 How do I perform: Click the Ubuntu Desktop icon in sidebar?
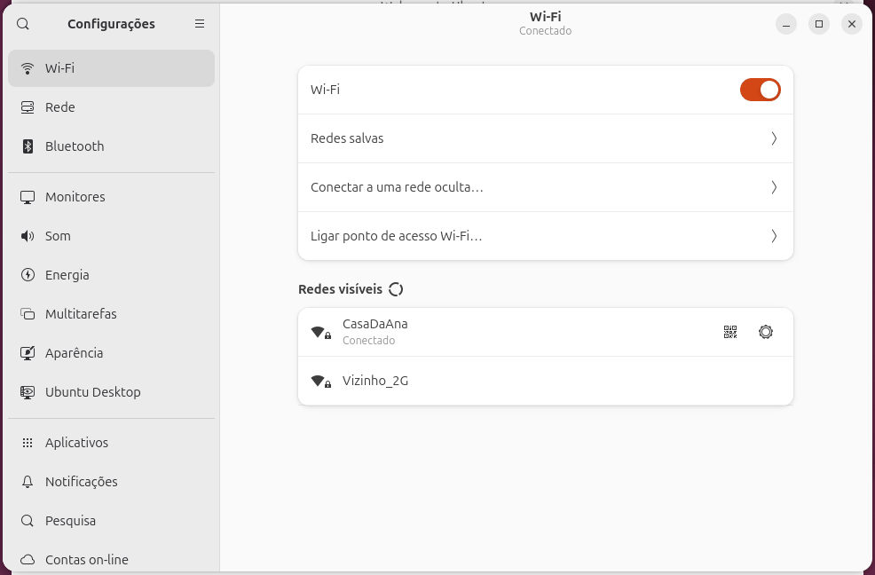click(28, 392)
